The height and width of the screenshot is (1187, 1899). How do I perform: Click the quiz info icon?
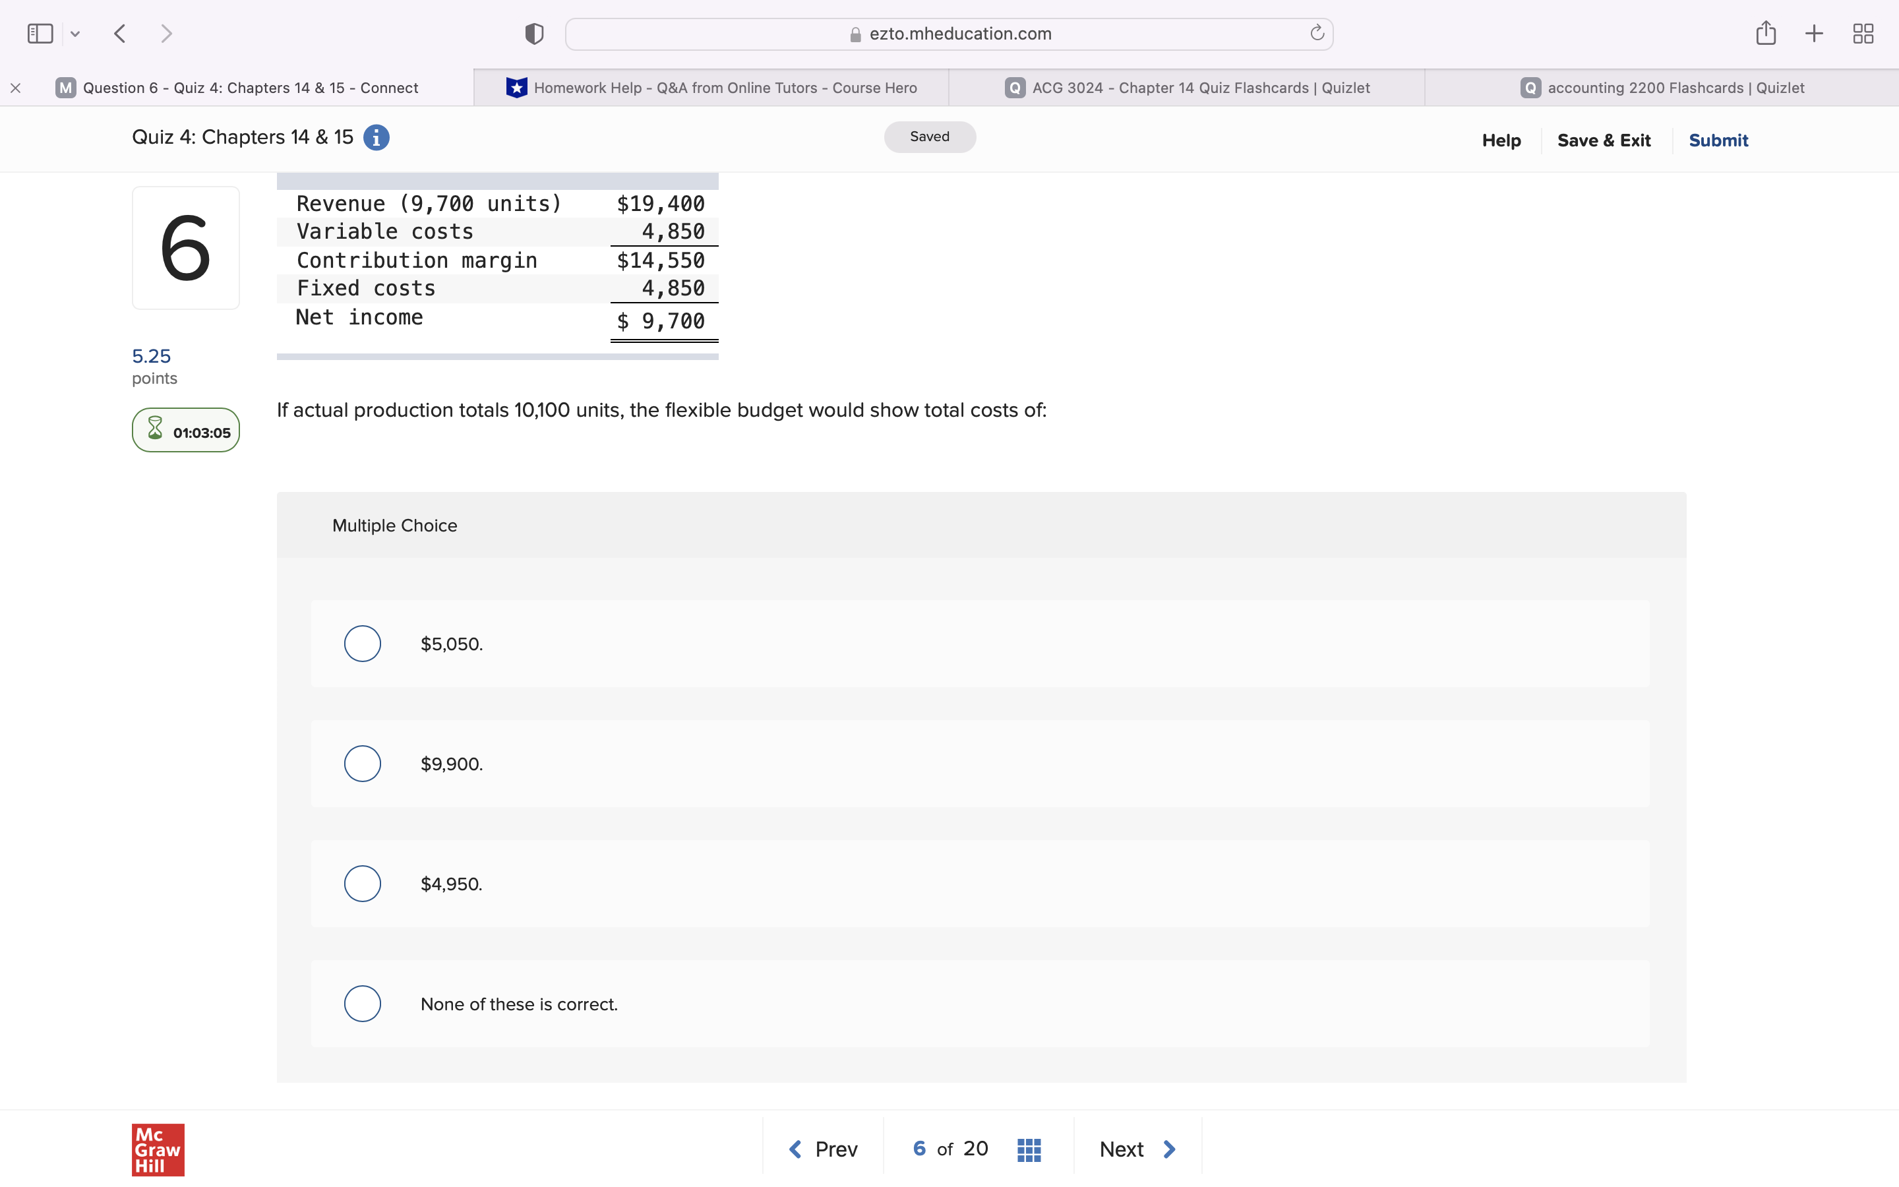point(376,137)
